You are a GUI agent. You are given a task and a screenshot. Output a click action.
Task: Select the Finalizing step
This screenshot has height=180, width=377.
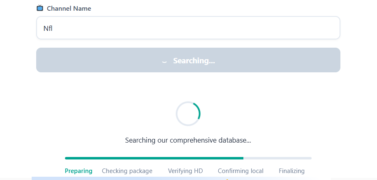click(291, 171)
